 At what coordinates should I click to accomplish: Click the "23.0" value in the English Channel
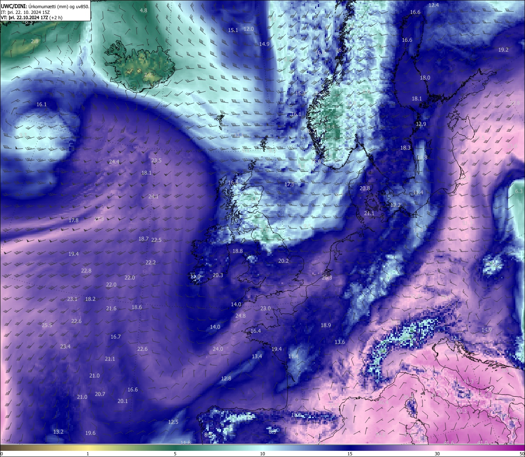(x=265, y=308)
